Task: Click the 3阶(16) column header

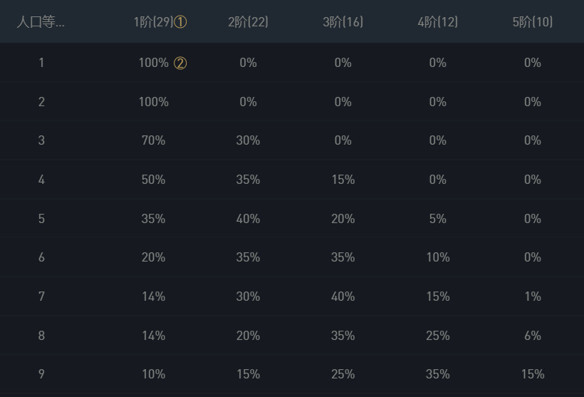Action: pos(343,22)
